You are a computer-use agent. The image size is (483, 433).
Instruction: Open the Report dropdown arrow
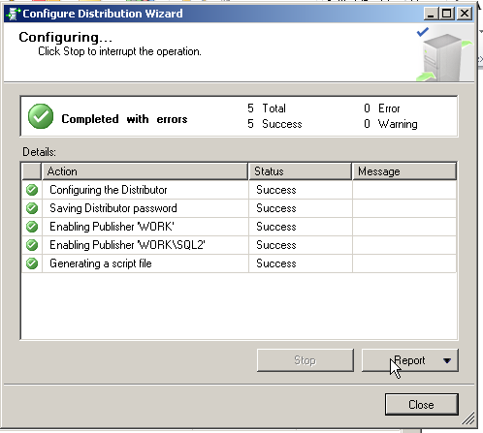(x=447, y=360)
